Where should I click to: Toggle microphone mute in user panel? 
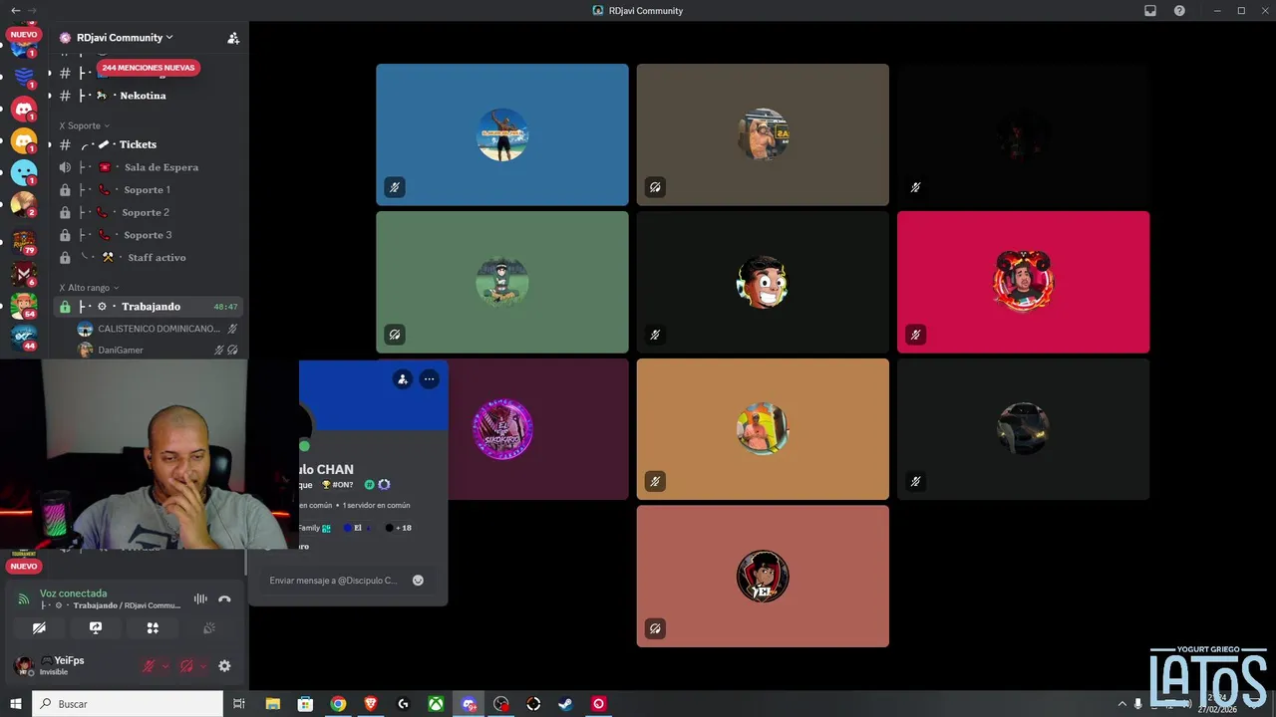149,666
